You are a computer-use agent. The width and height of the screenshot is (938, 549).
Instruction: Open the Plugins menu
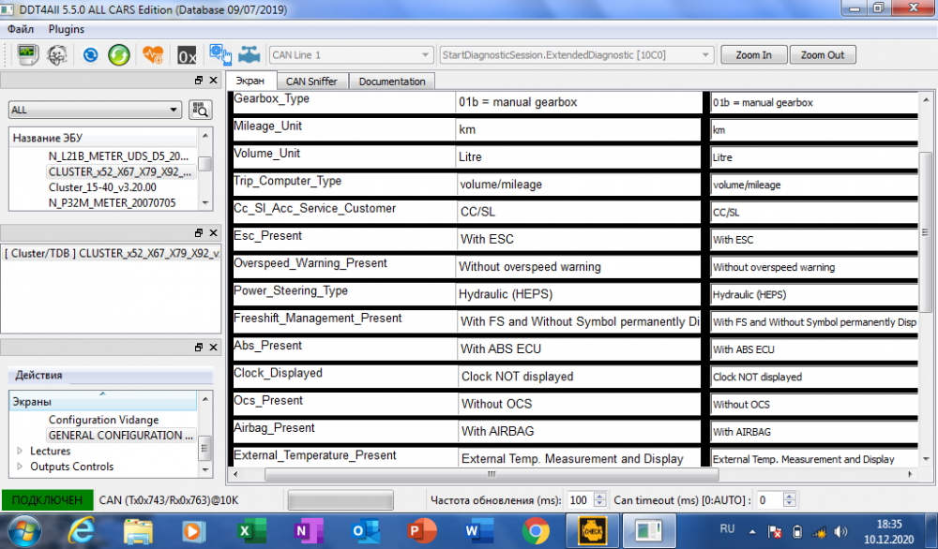(67, 29)
